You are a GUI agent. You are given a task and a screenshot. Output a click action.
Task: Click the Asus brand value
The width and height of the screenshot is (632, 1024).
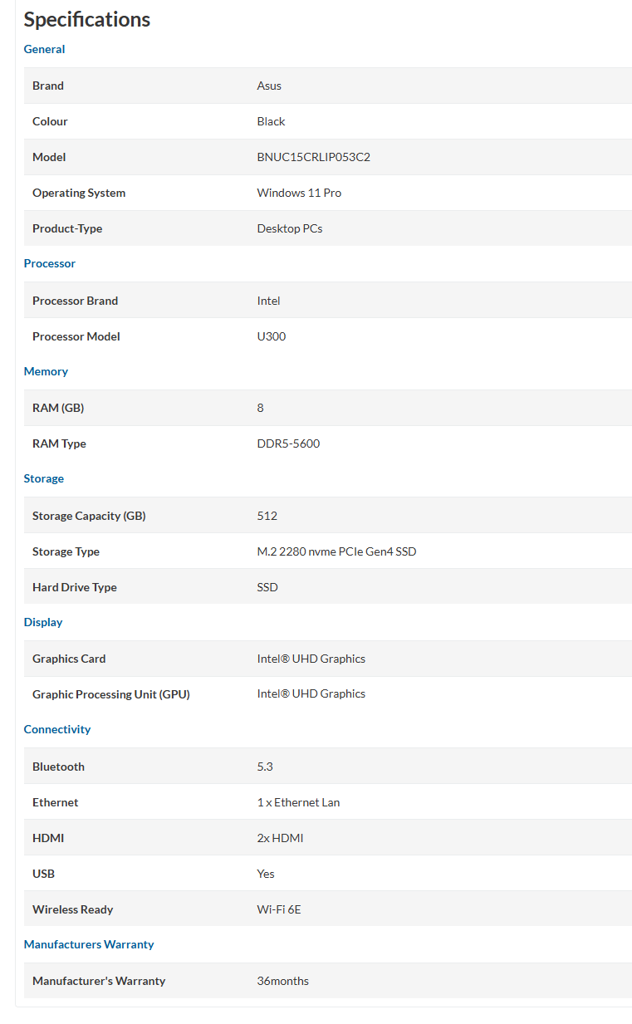[x=269, y=86]
